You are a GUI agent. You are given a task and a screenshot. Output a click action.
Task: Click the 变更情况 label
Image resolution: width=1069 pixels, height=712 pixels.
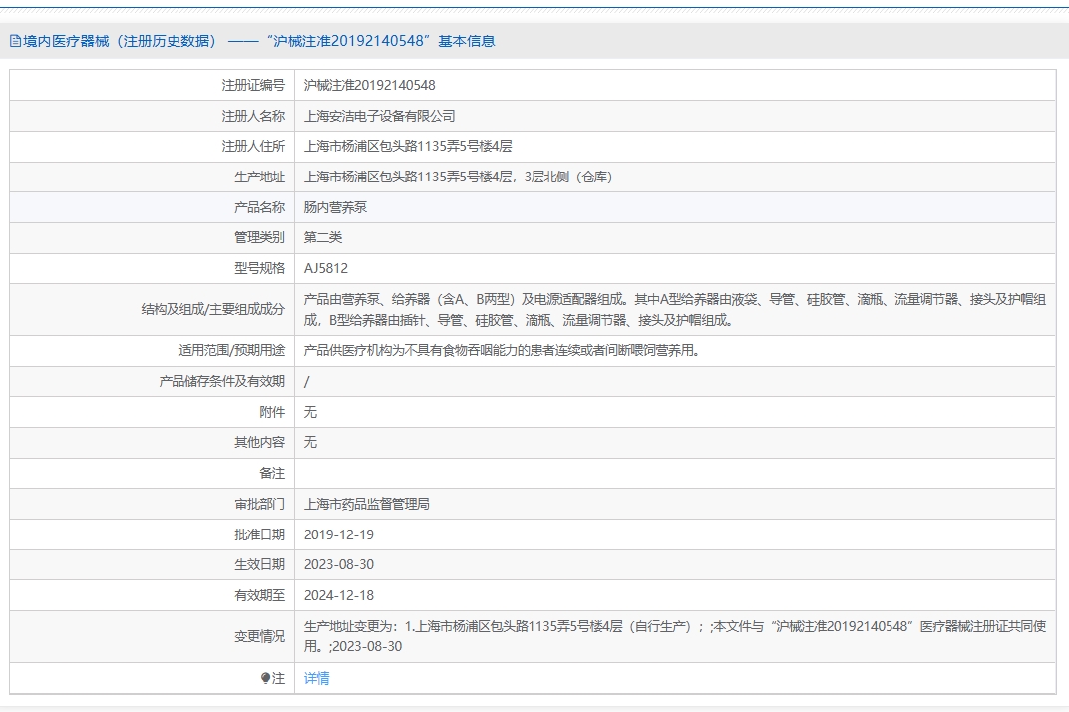[x=259, y=636]
